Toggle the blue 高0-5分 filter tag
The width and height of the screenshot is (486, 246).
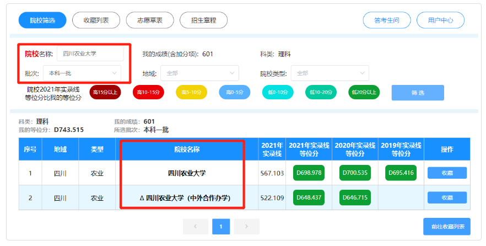coord(235,92)
